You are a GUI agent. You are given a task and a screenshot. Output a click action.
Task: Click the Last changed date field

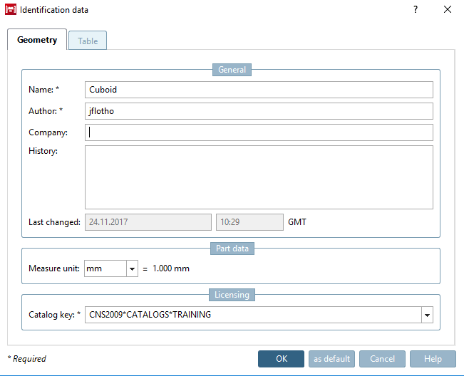click(x=148, y=222)
